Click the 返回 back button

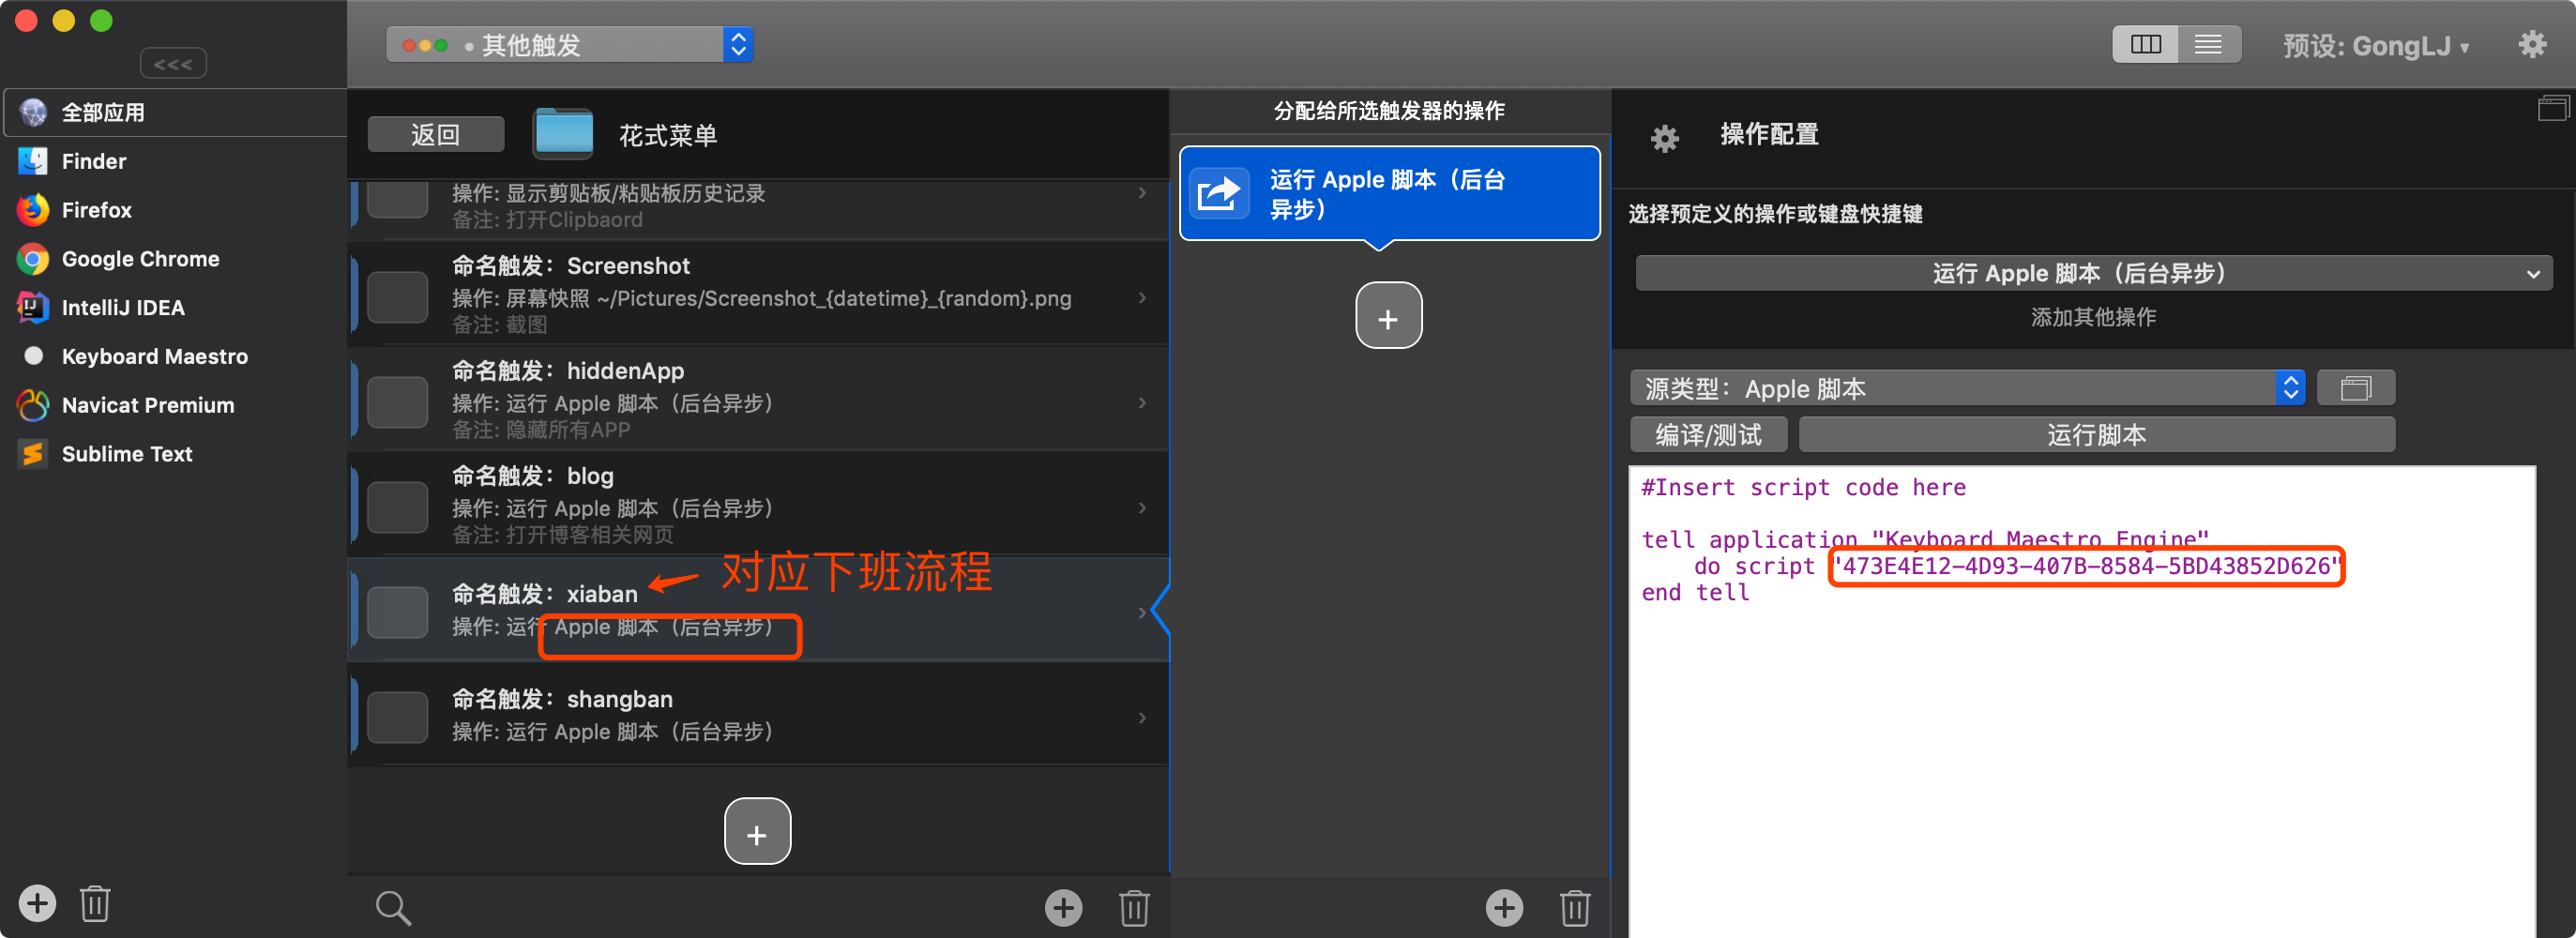point(435,134)
